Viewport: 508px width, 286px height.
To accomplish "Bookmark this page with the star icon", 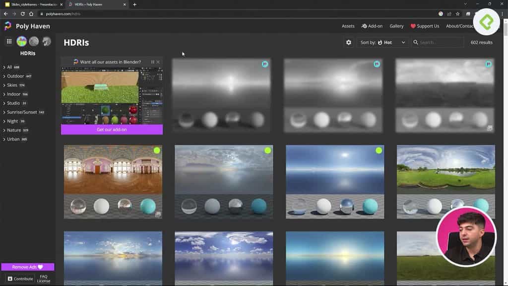I will click(457, 14).
